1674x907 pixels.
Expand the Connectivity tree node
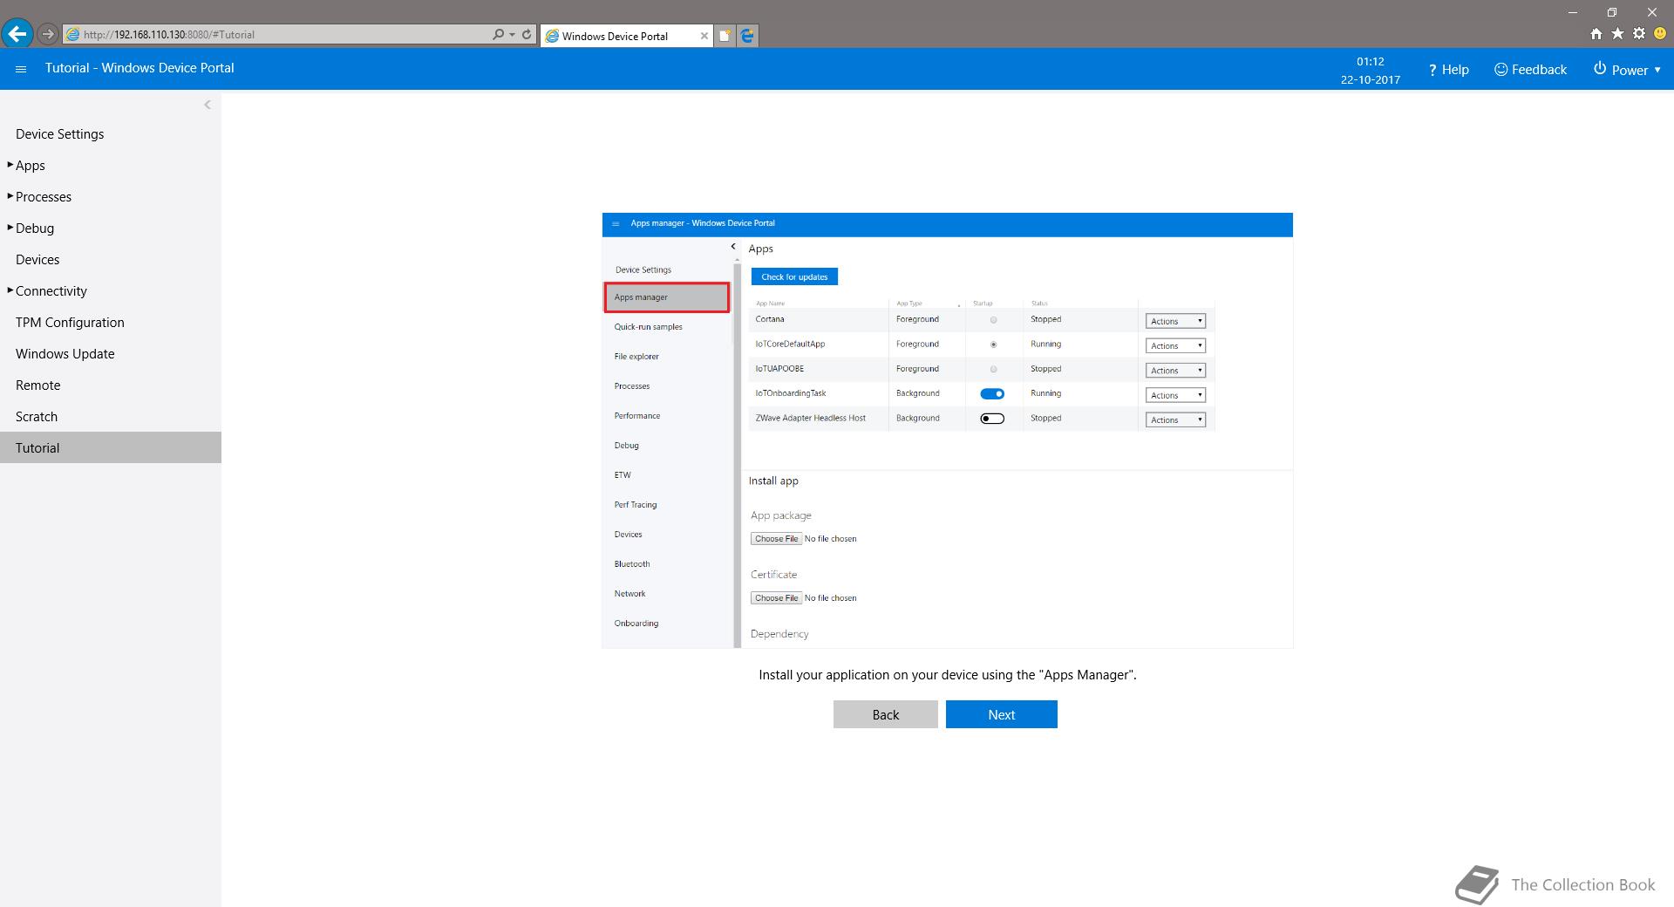point(10,290)
